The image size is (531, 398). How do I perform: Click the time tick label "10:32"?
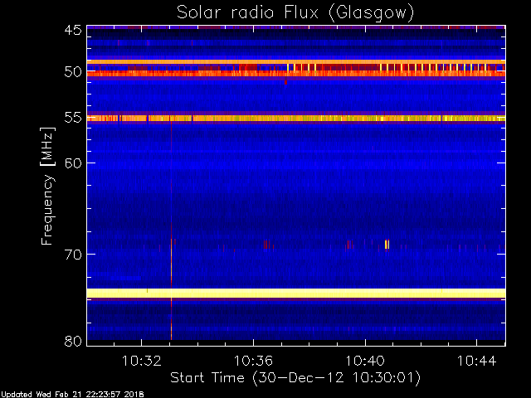tap(142, 361)
